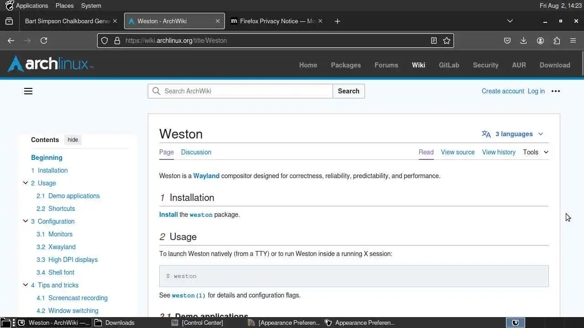Screen dimensions: 584x328
Task: Select the Read tab
Action: click(x=426, y=152)
